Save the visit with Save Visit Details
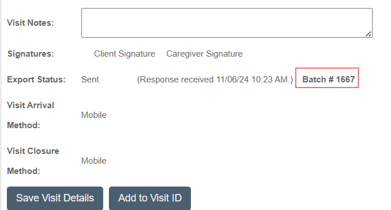Viewport: 391px width, 210px height. pyautogui.click(x=55, y=199)
